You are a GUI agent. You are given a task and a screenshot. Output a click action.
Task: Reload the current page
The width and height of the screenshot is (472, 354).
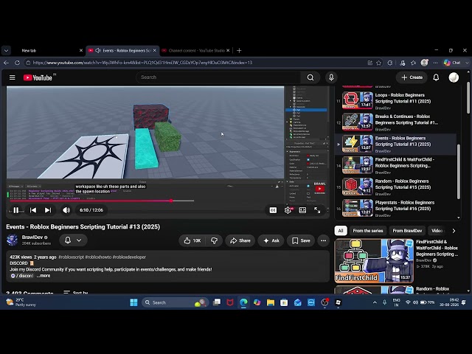coord(18,63)
